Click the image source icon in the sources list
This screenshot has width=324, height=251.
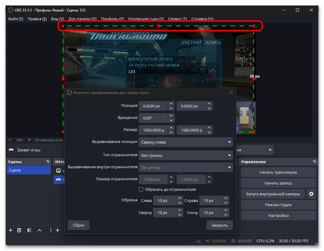[x=58, y=171]
